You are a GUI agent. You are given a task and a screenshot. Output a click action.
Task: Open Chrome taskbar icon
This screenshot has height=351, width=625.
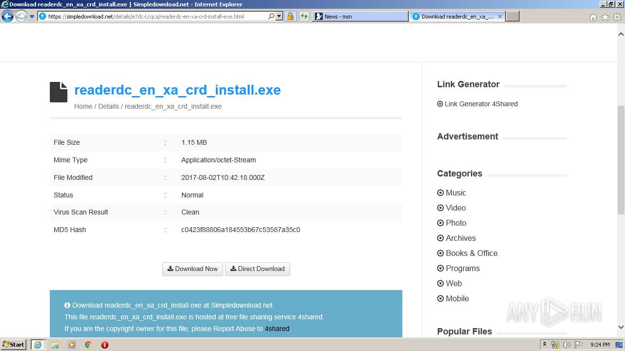click(88, 345)
